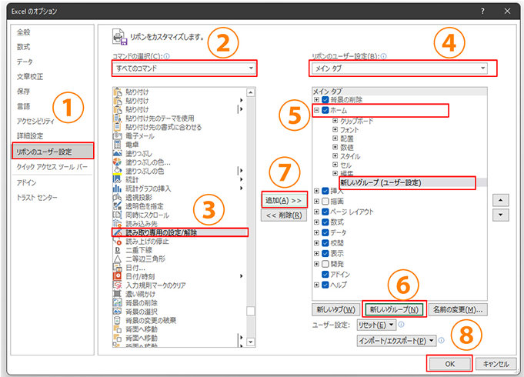Select 背景の削除 icon in the commands list
524x377 pixels.
tap(117, 303)
